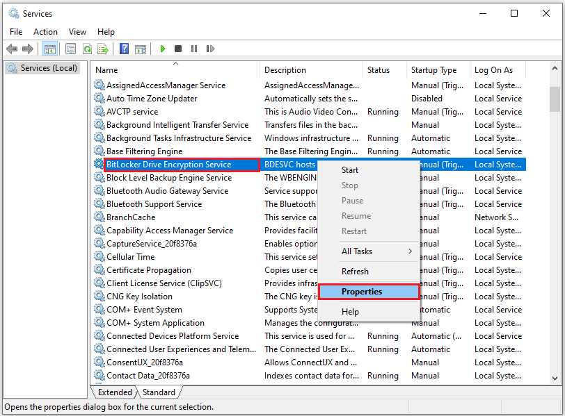Click the Back arrow toolbar icon
The image size is (565, 416).
[12, 49]
